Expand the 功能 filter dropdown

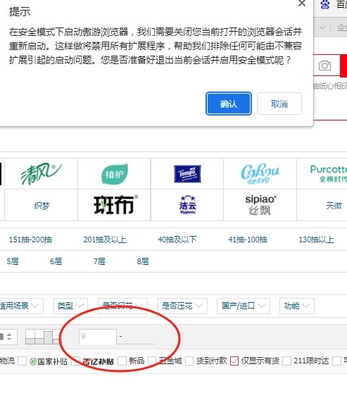[x=297, y=306]
